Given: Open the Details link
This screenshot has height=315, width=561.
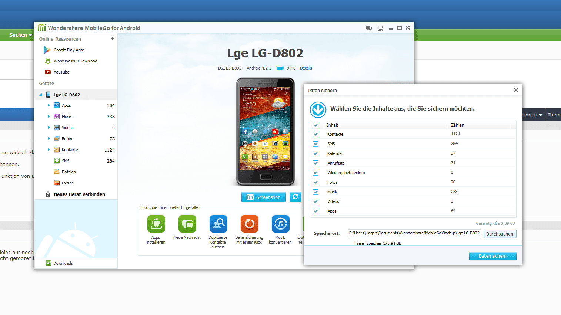Looking at the screenshot, I should click(x=306, y=68).
